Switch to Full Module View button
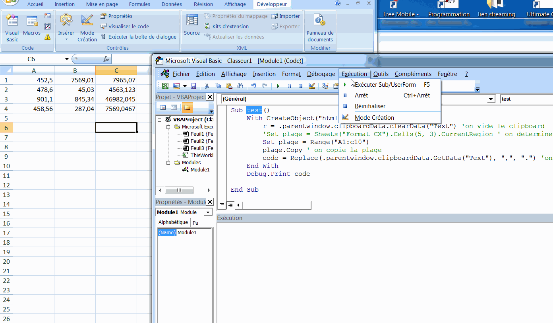 [230, 205]
